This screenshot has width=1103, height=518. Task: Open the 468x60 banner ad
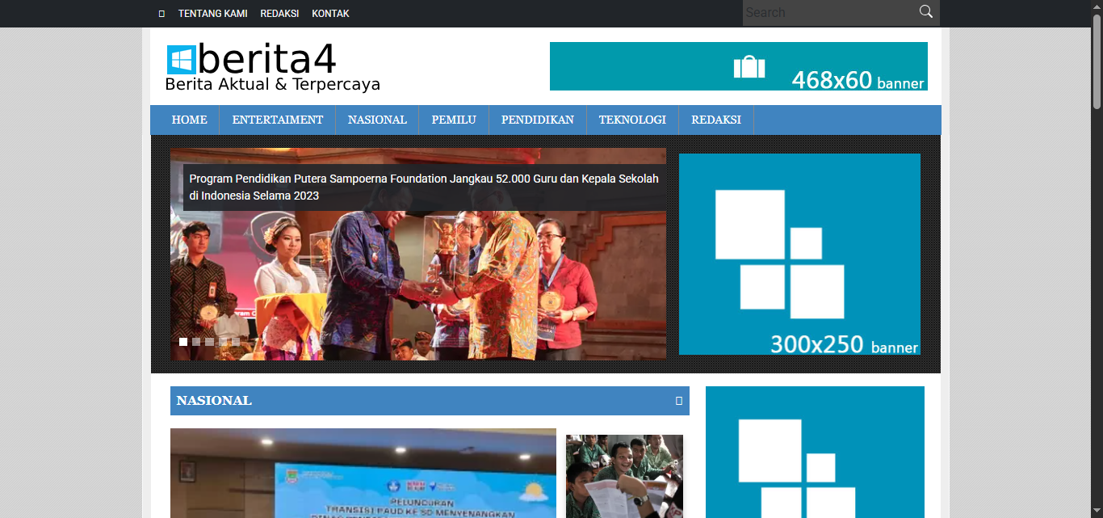[738, 66]
